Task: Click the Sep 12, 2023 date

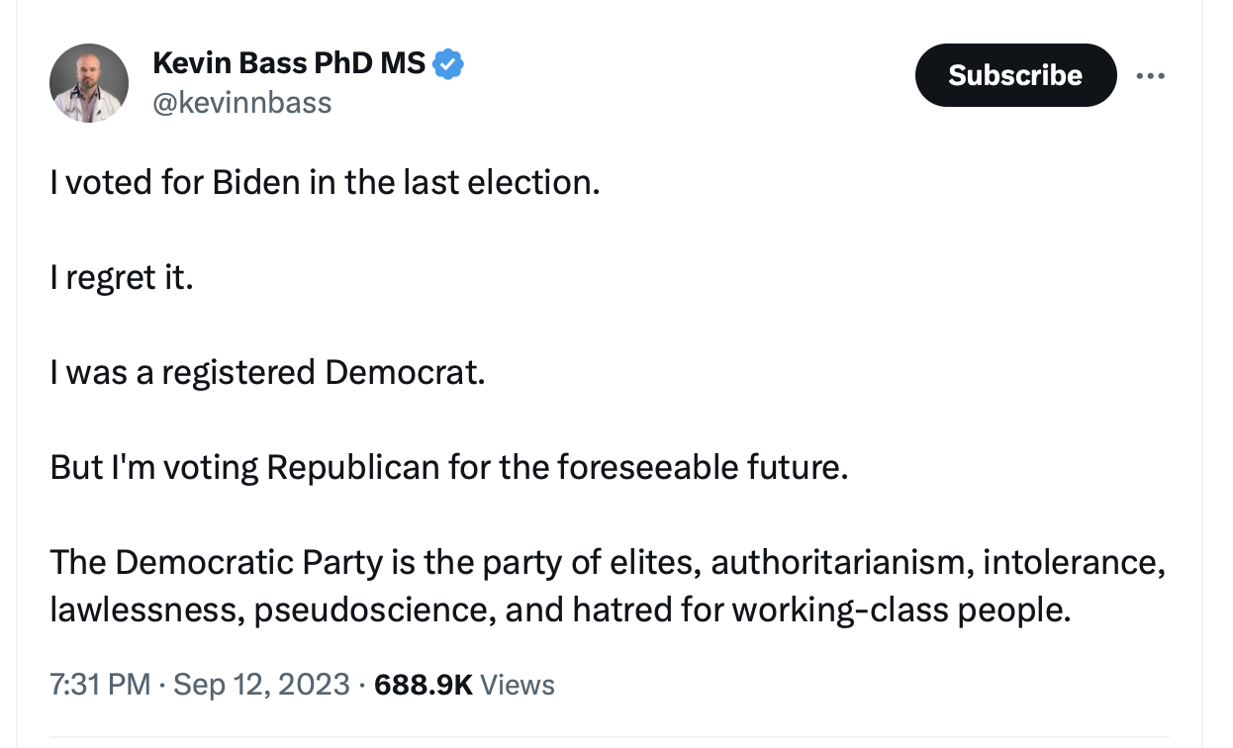Action: 261,685
